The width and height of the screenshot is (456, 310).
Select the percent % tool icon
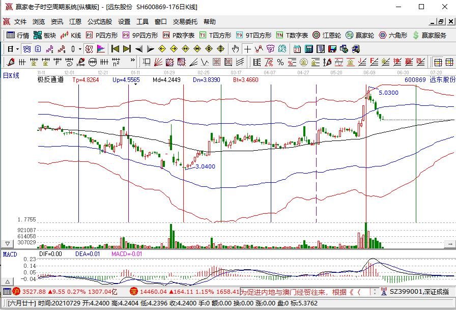point(280,62)
